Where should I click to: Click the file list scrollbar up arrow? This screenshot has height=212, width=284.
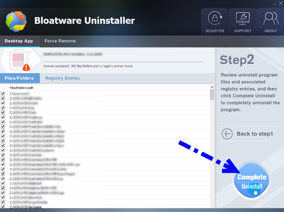pyautogui.click(x=212, y=87)
